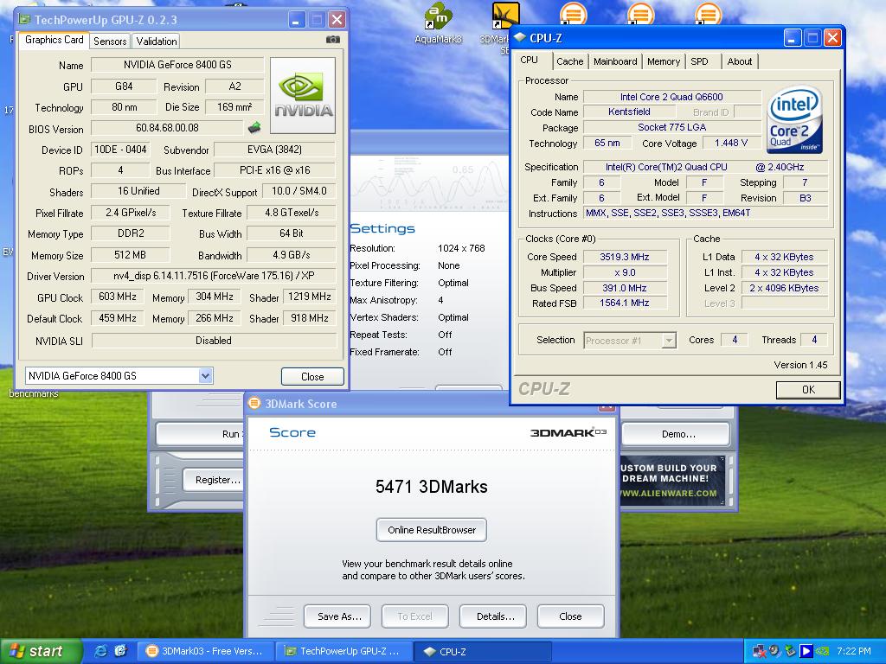Switch to 3DMark03 taskbar button
Viewport: 886px width, 664px height.
(x=206, y=651)
